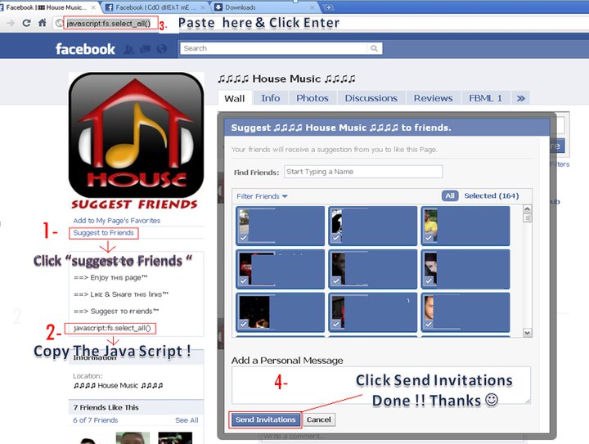Go to the browser home page icon
589x444 pixels.
[x=42, y=23]
